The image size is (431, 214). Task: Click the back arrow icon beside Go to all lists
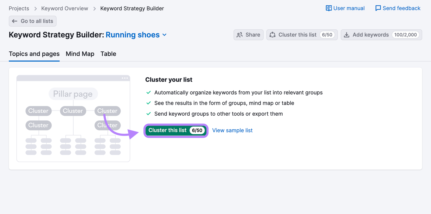(x=15, y=21)
